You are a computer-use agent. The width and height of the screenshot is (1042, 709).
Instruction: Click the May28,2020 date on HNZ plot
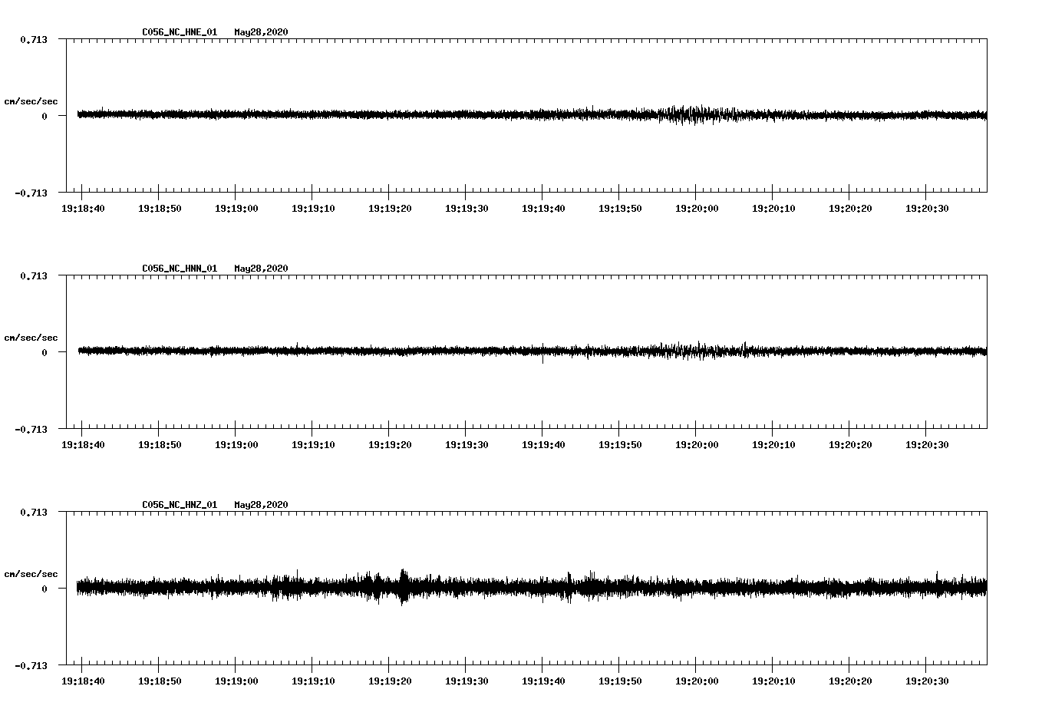tap(261, 505)
